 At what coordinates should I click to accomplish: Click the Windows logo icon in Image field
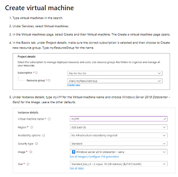tap(73, 152)
